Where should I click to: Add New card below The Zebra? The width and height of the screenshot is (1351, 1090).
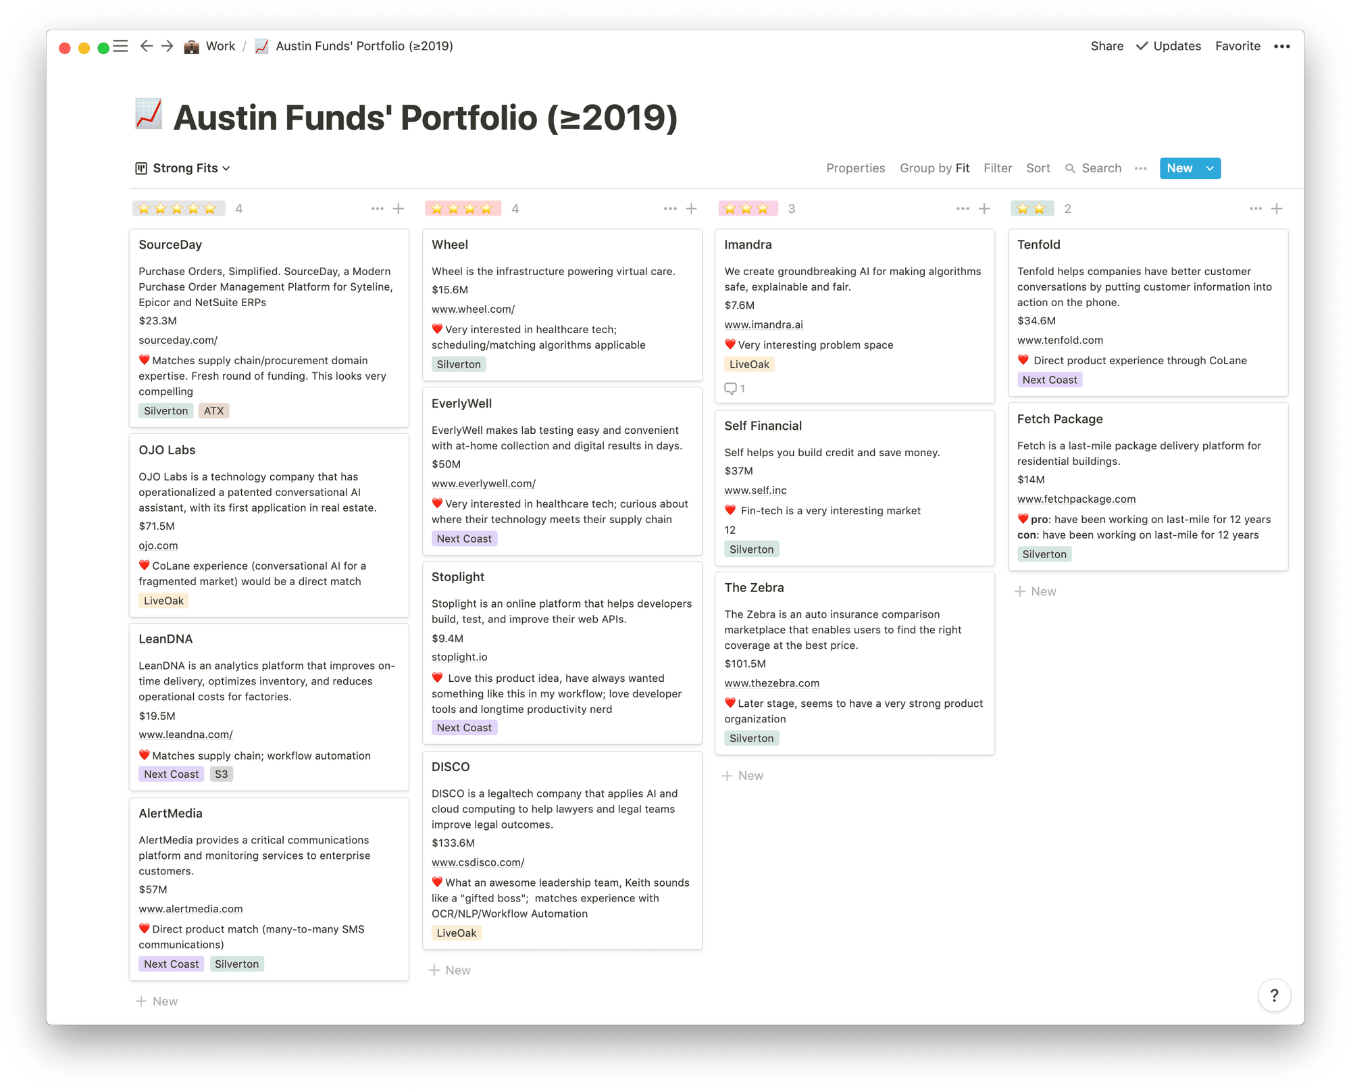pyautogui.click(x=742, y=776)
